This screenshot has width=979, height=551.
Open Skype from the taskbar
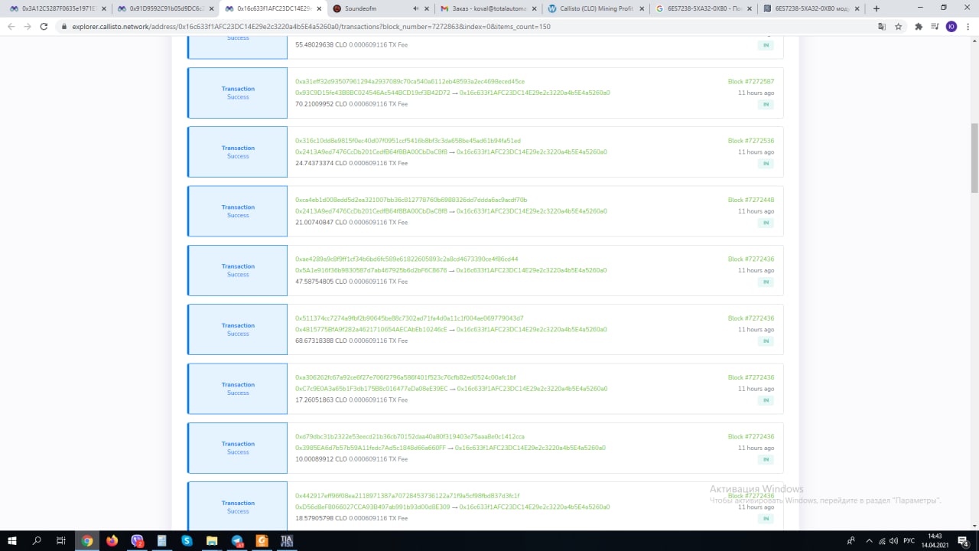[187, 540]
